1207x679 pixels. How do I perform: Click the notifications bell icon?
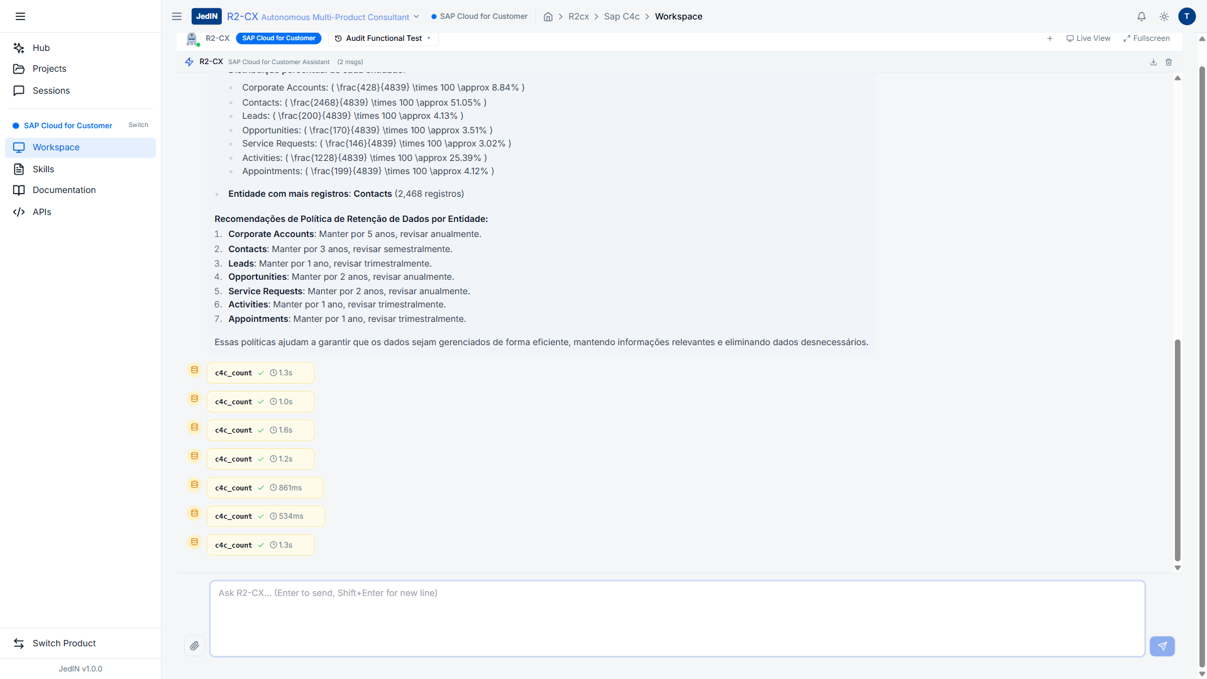click(x=1142, y=16)
